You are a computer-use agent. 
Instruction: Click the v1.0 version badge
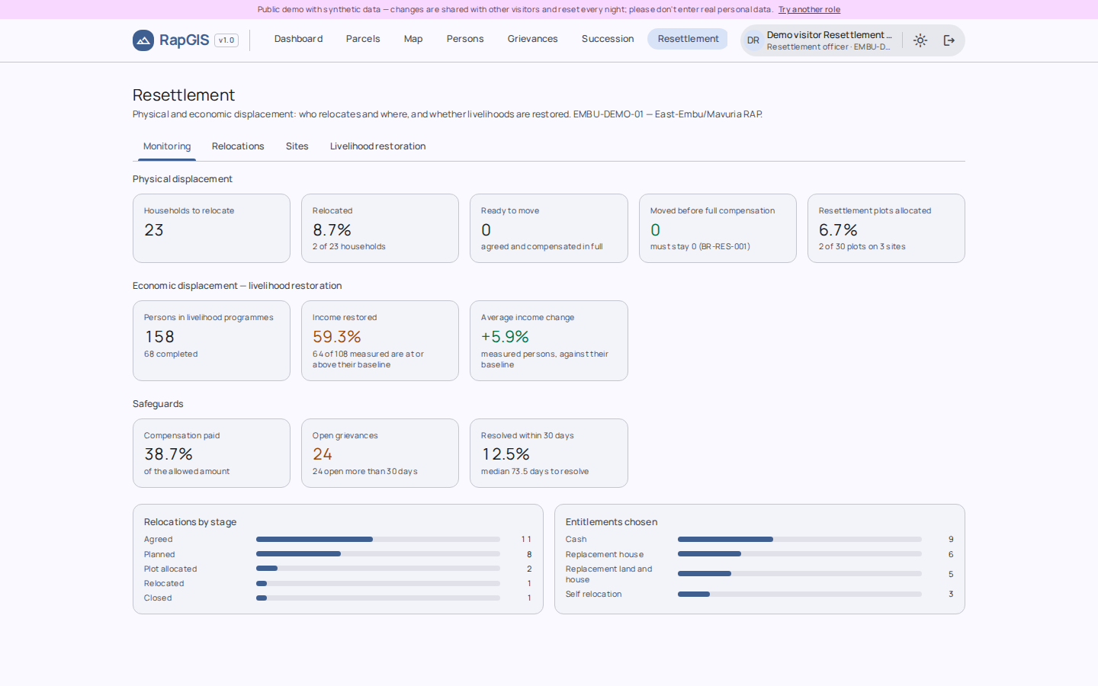pos(226,40)
